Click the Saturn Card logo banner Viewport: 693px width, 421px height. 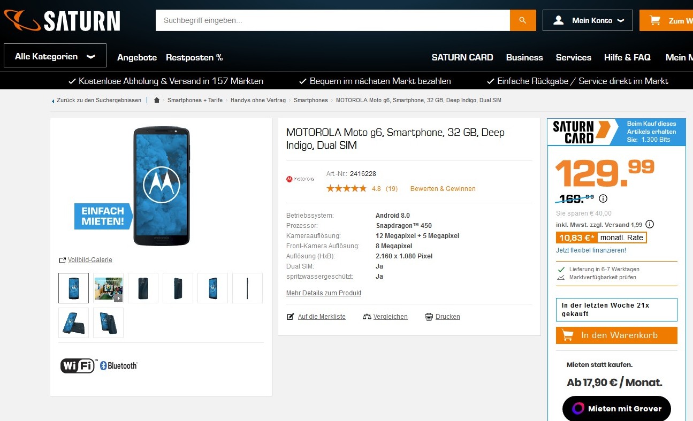(616, 132)
